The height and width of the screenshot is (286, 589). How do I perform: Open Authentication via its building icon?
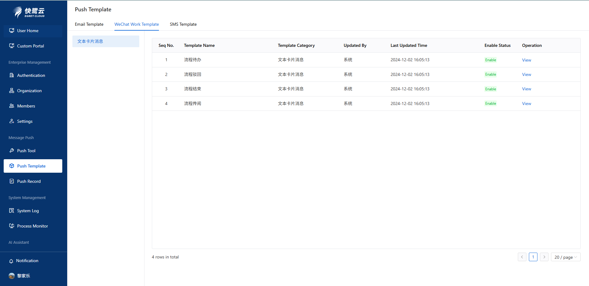[12, 75]
